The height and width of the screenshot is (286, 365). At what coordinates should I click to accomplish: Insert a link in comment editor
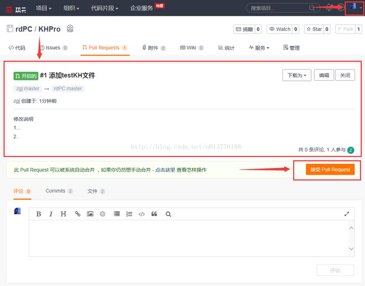(x=77, y=214)
